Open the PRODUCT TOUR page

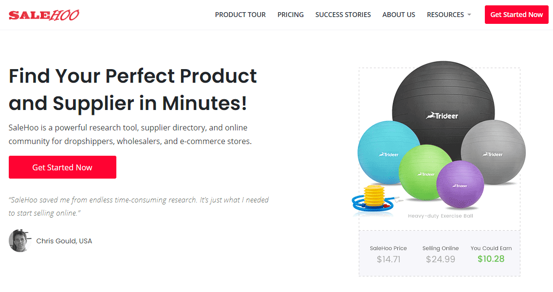(x=240, y=15)
